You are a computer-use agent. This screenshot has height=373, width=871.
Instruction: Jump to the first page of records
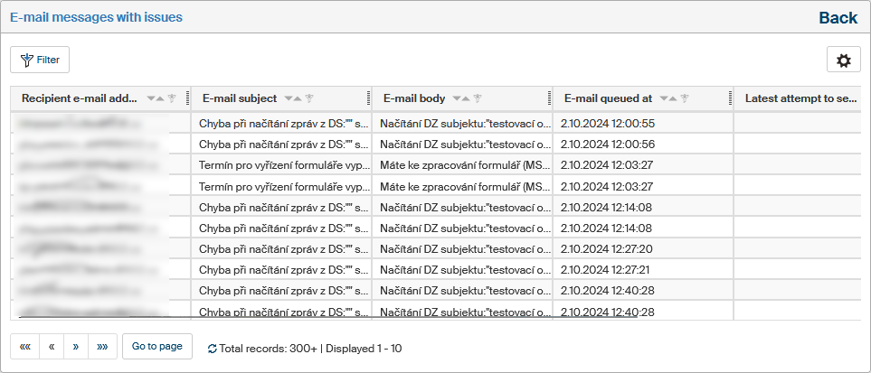coord(24,347)
